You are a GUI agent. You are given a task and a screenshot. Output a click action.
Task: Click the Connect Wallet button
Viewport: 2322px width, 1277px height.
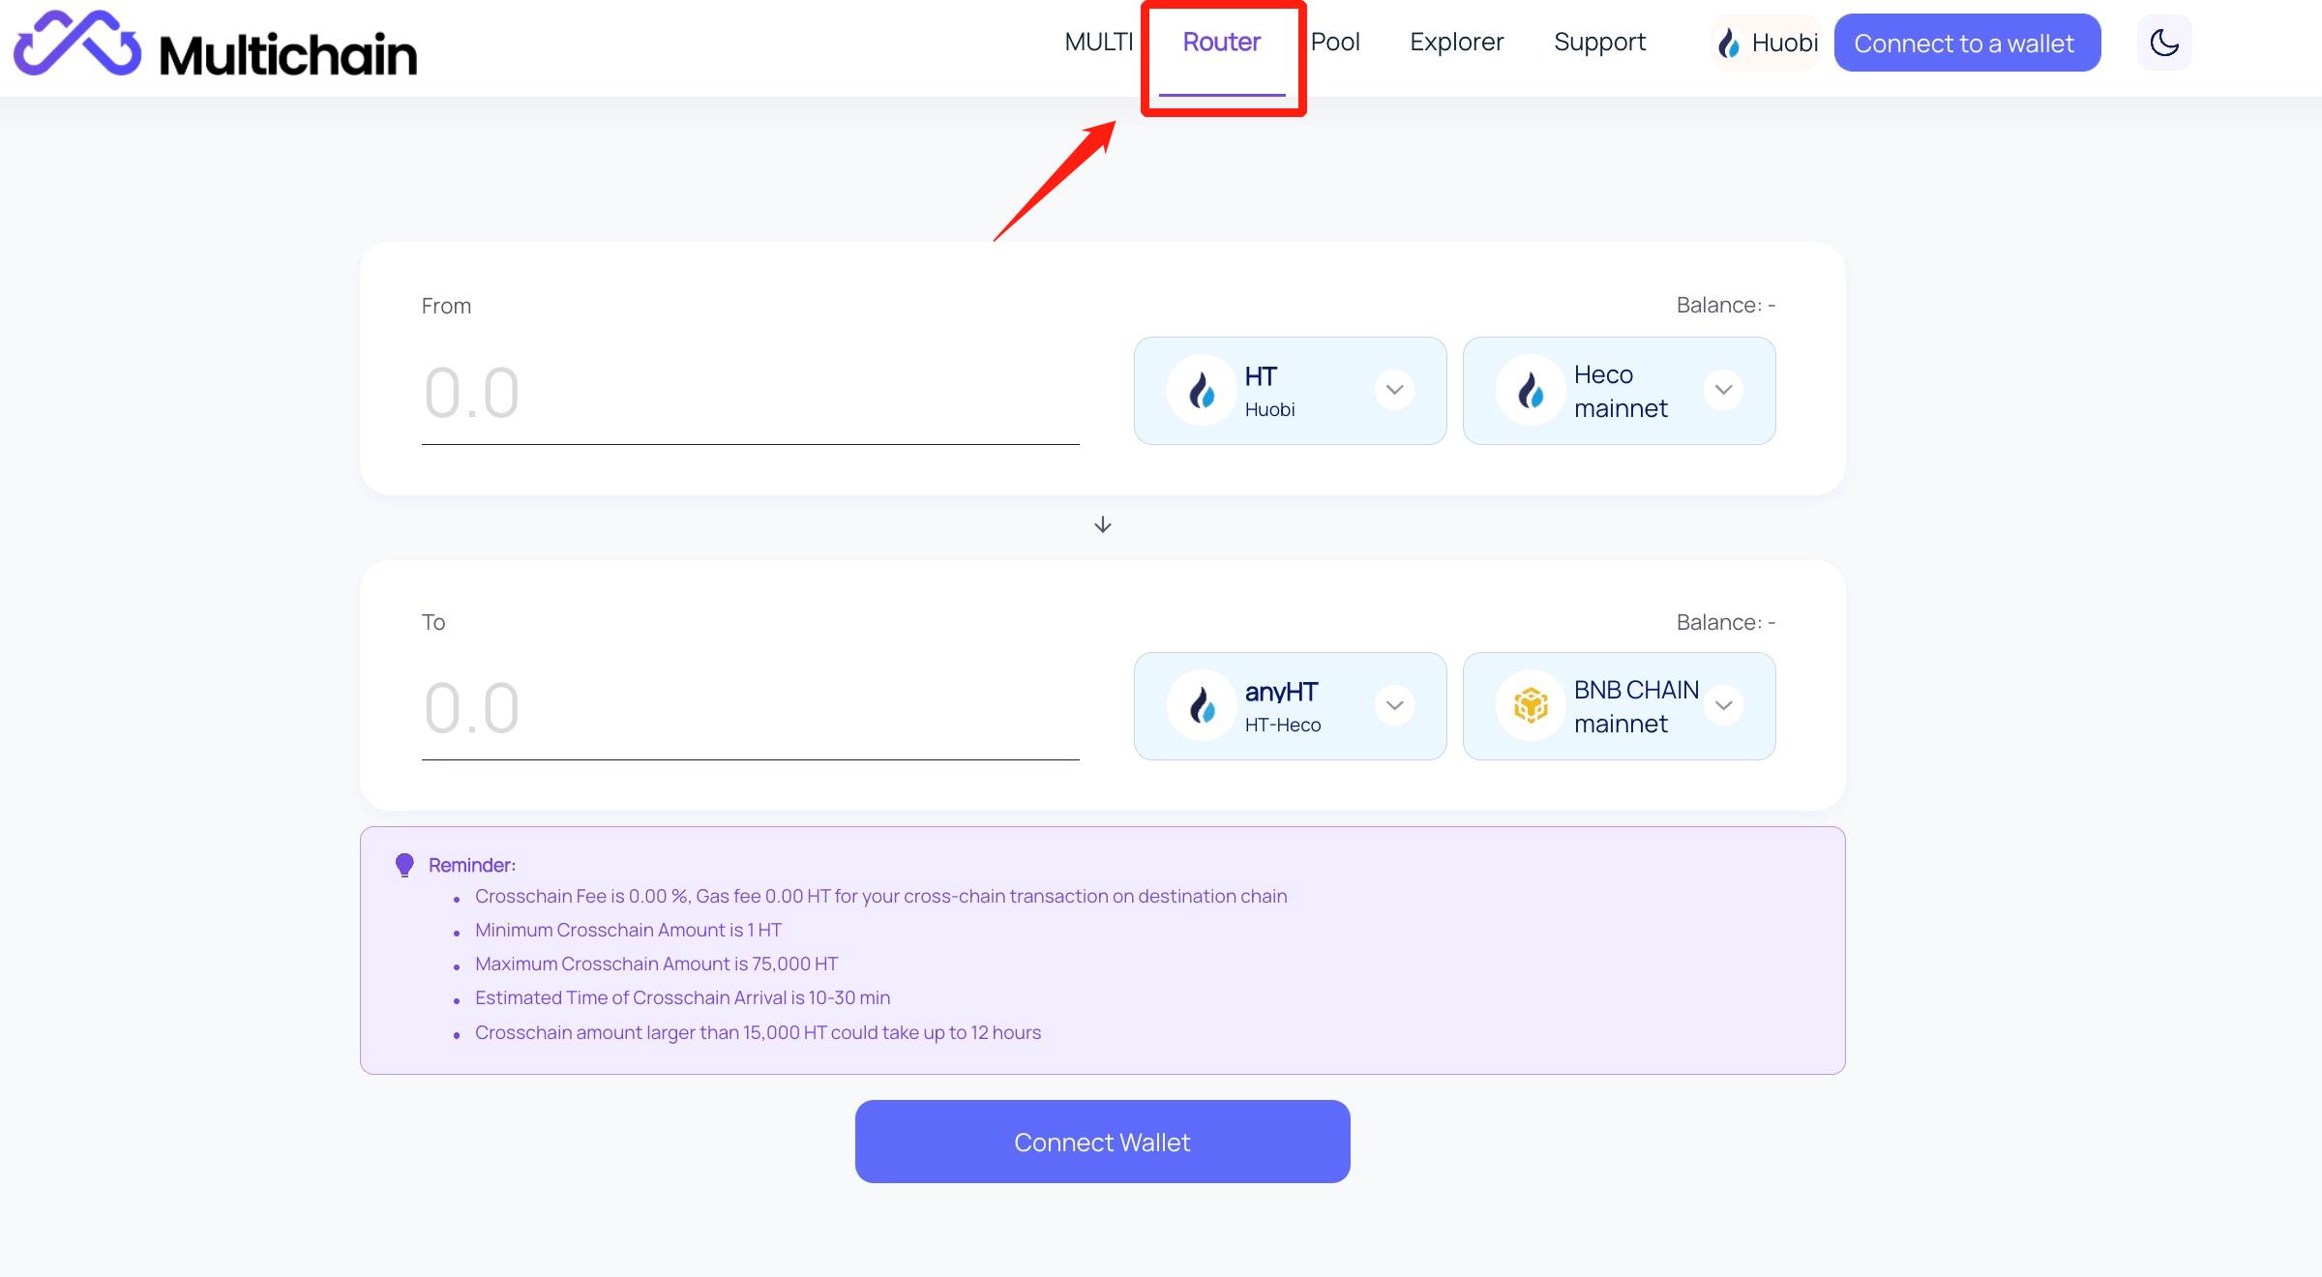(1102, 1142)
